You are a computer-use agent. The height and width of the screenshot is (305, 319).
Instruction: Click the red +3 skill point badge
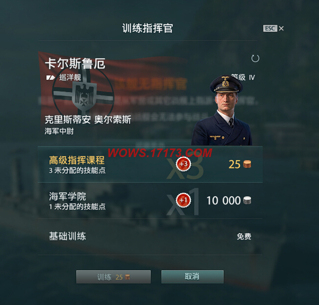(183, 164)
